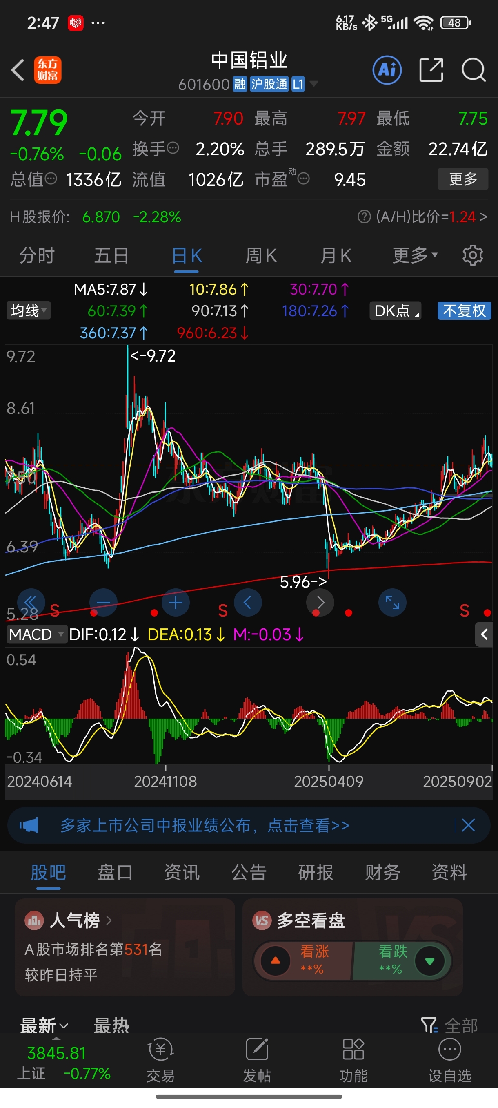Tap H股报价 6.870 value

pyautogui.click(x=101, y=217)
